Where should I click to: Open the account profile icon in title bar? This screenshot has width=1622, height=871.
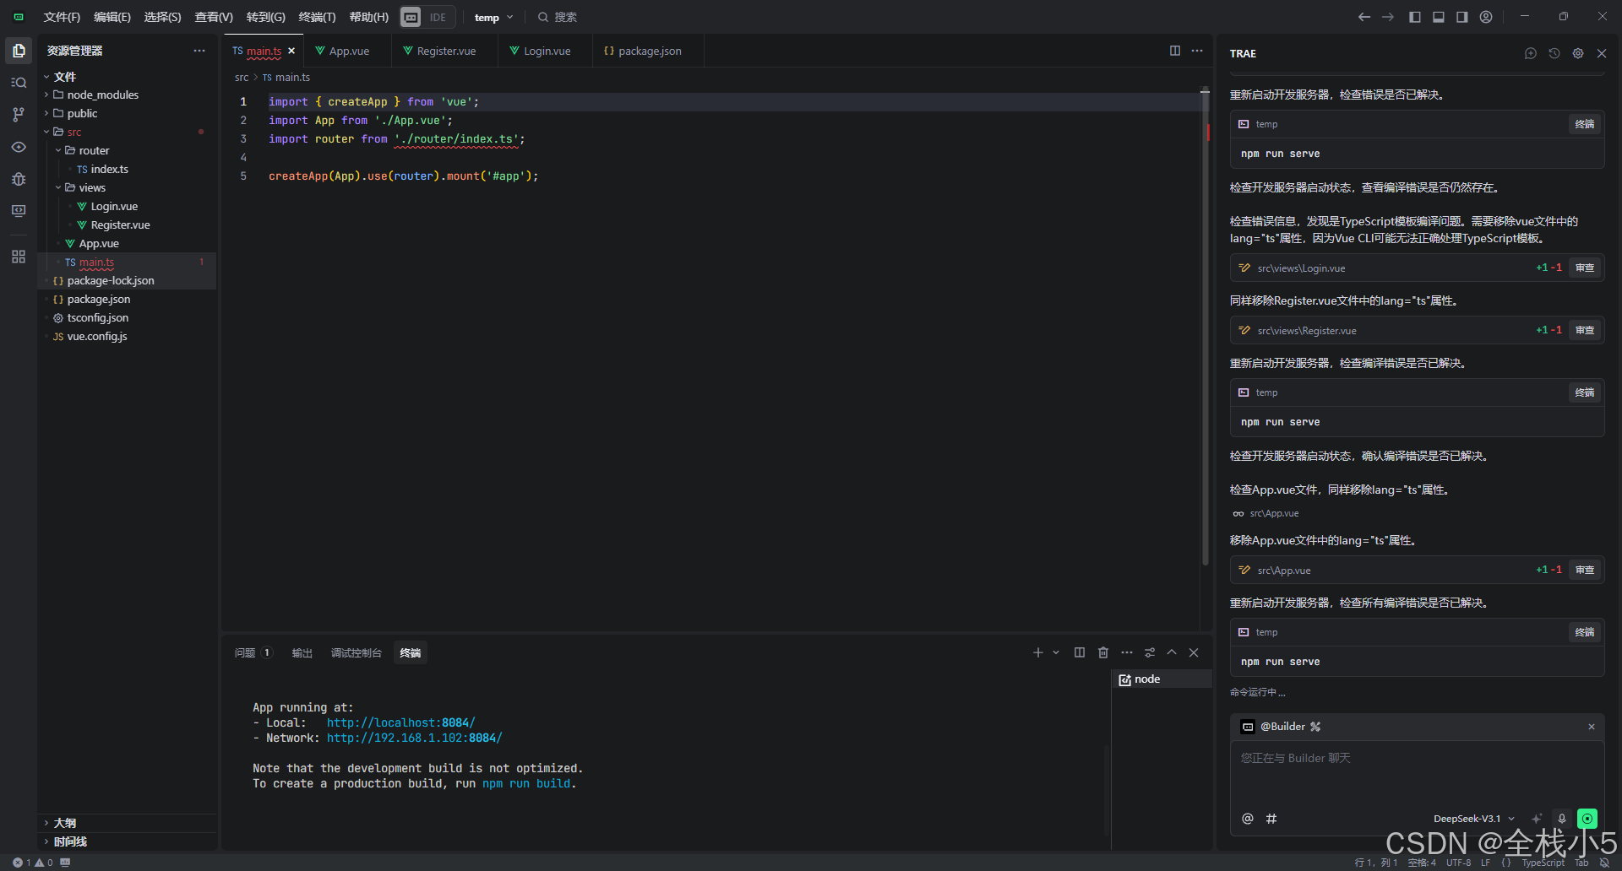pyautogui.click(x=1486, y=17)
